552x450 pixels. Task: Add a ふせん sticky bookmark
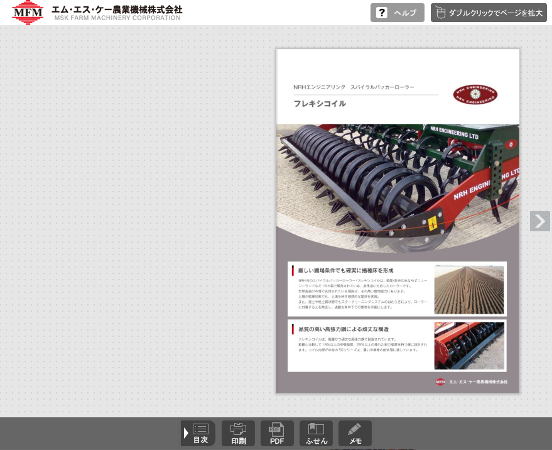pos(316,434)
